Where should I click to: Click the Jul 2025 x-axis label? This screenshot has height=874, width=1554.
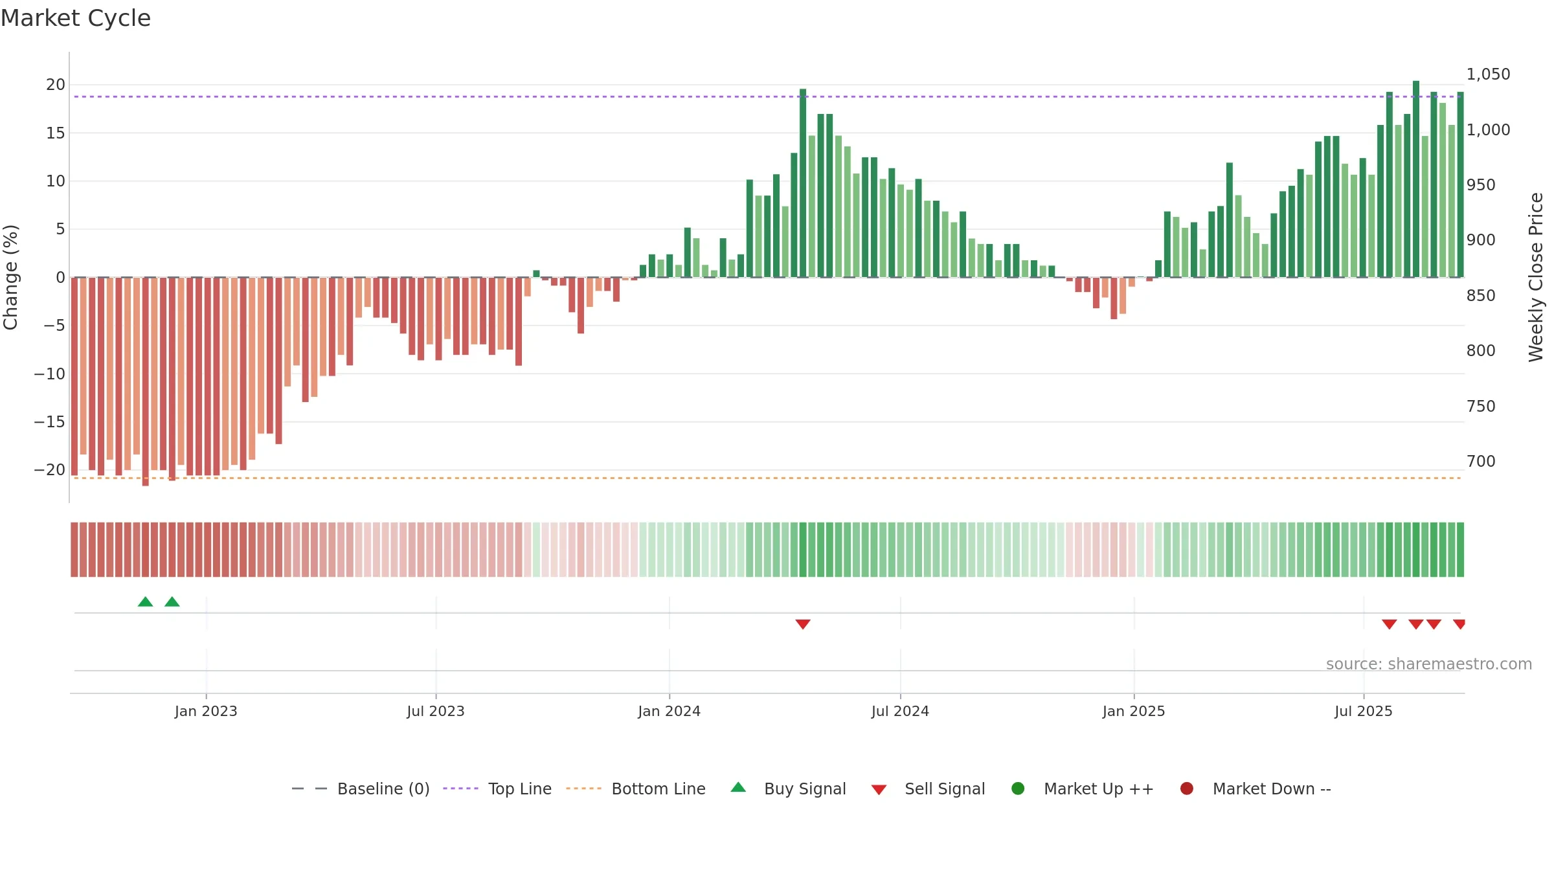point(1364,711)
